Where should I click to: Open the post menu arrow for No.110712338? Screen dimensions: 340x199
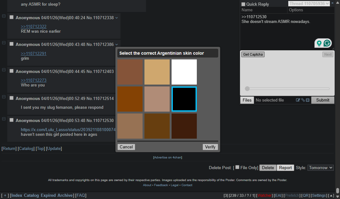[x=117, y=18]
